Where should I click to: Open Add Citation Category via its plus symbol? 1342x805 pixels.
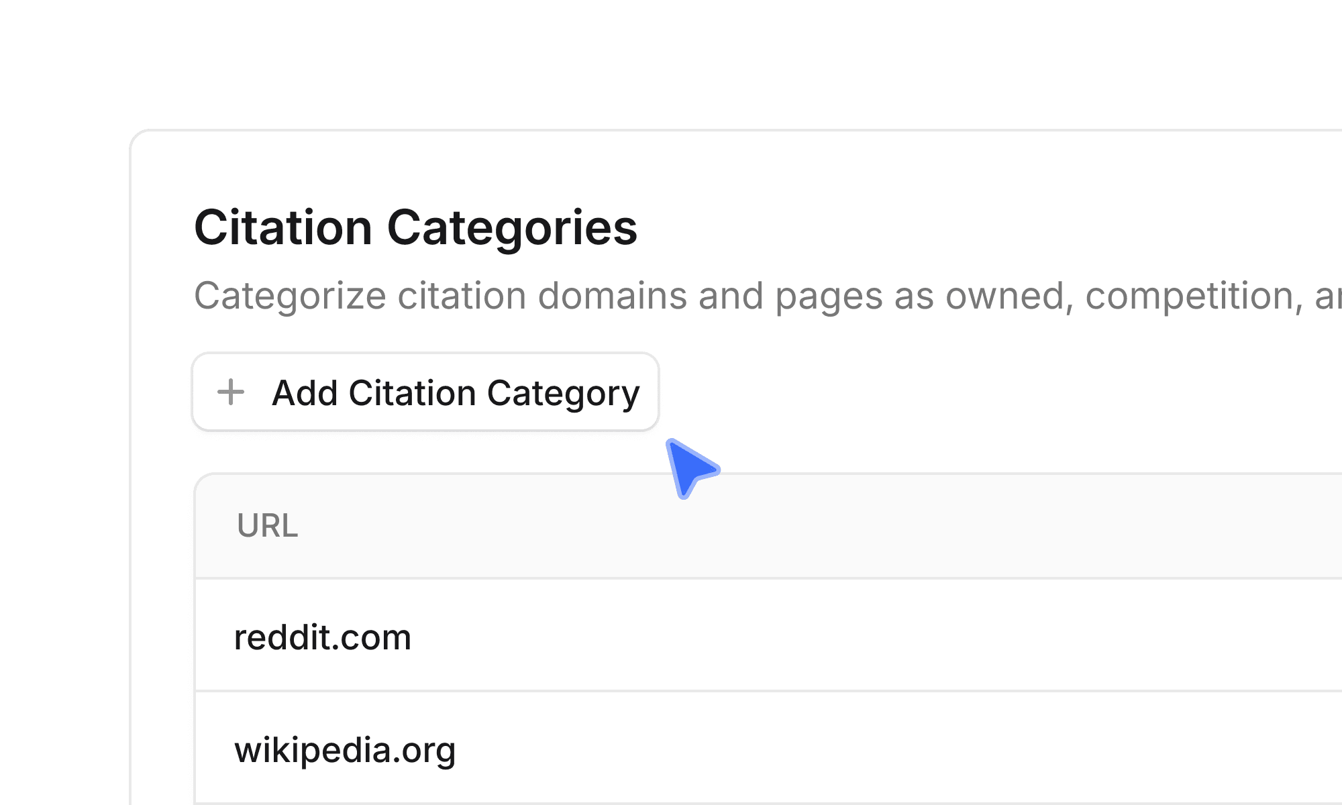pos(231,392)
